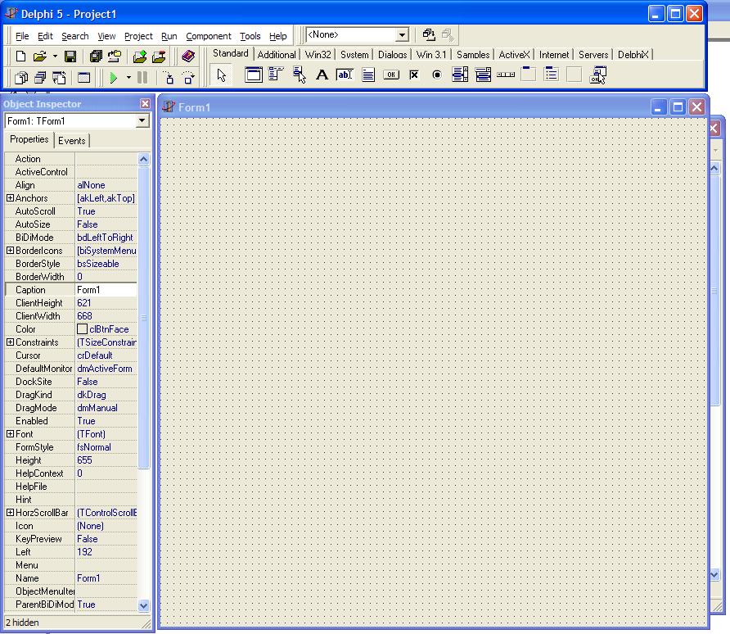The image size is (730, 634).
Task: Select the CheckBox component
Action: click(x=414, y=75)
